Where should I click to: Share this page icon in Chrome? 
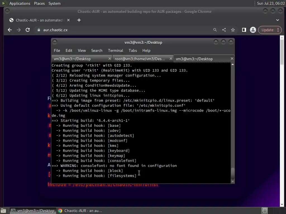pyautogui.click(x=224, y=30)
